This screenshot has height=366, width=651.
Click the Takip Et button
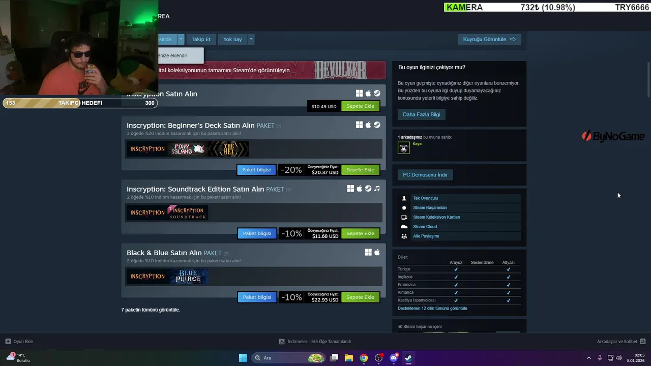tap(201, 39)
